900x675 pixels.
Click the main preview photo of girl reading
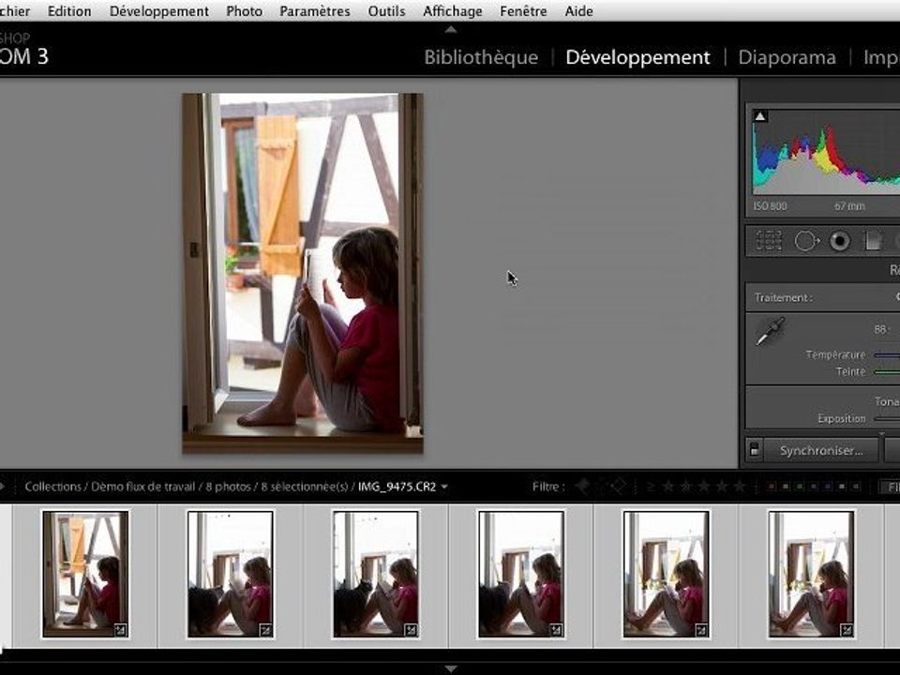tap(303, 273)
